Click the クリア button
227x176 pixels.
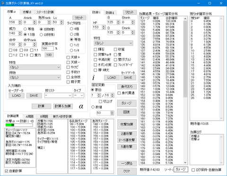coord(127,171)
